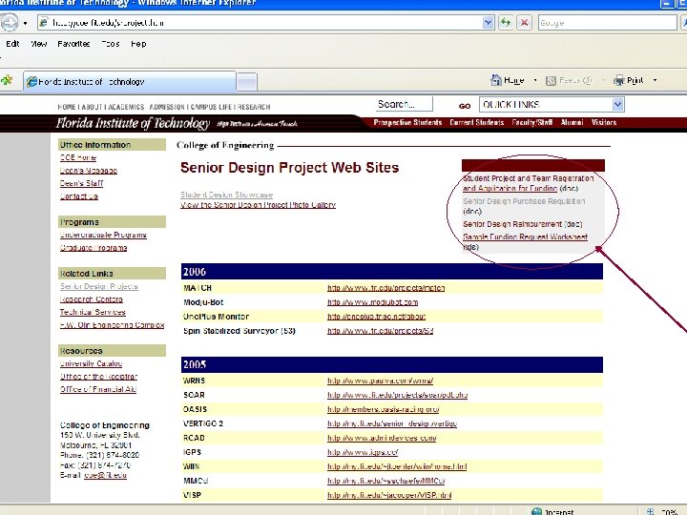Open Office of Financial Aid link
The height and width of the screenshot is (515, 687).
point(98,389)
